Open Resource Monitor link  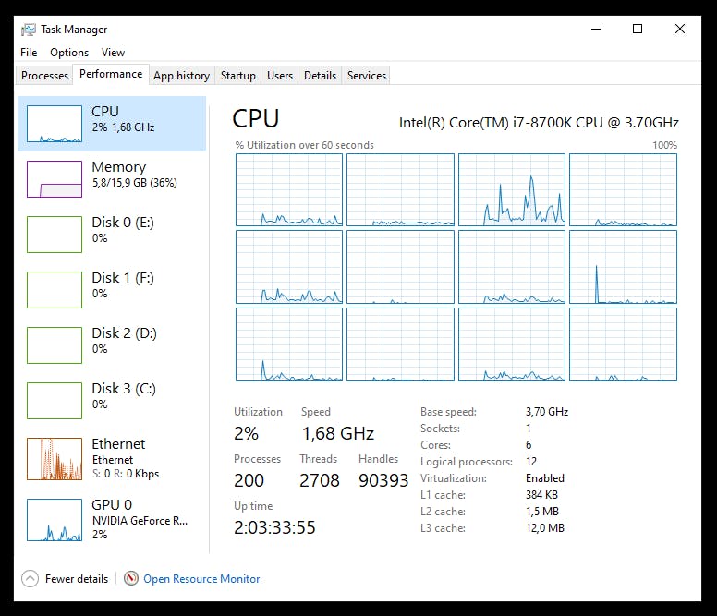pos(201,579)
